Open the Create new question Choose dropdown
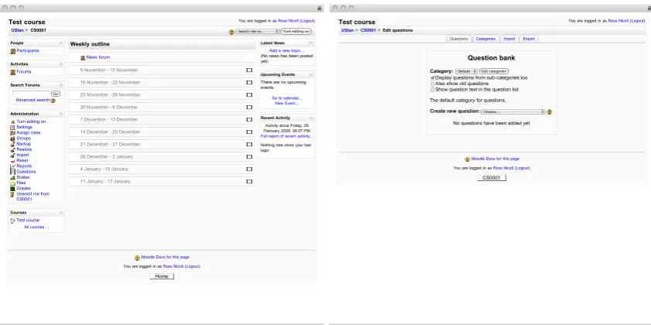Viewport: 651px width, 325px height. 512,112
